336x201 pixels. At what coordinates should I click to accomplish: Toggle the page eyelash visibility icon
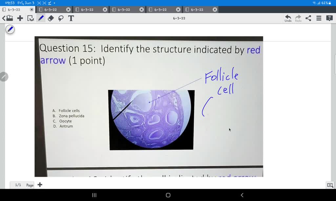pos(30,18)
